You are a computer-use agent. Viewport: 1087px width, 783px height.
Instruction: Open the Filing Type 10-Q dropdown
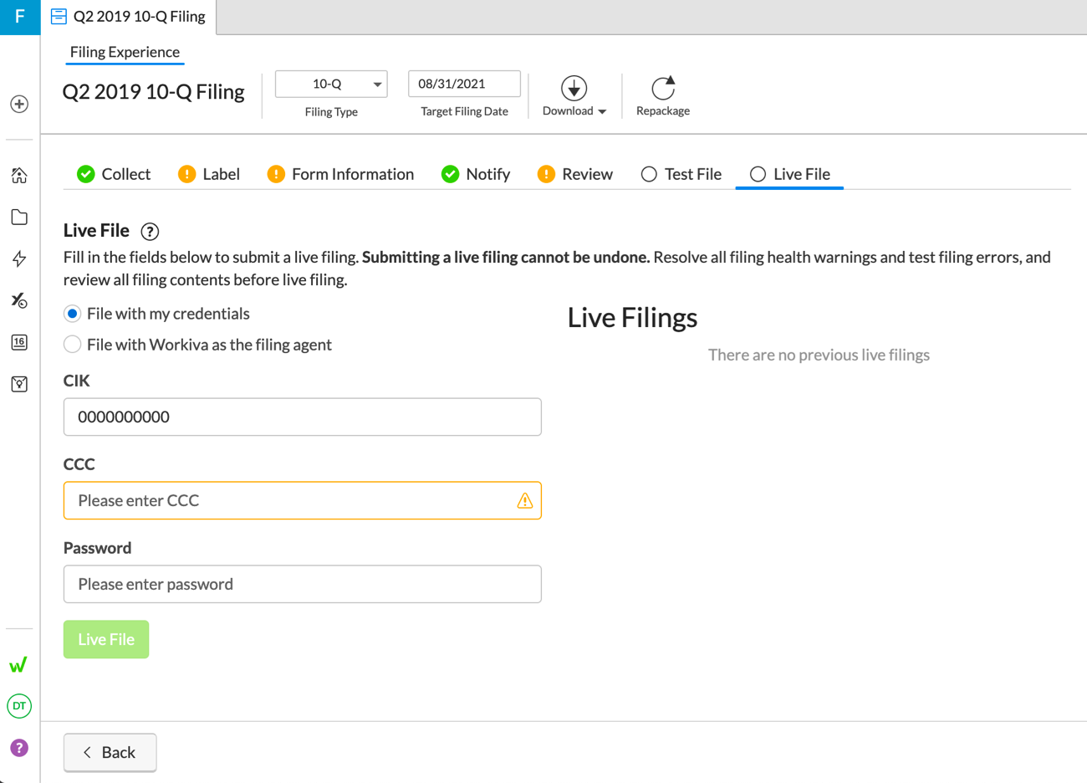tap(331, 84)
